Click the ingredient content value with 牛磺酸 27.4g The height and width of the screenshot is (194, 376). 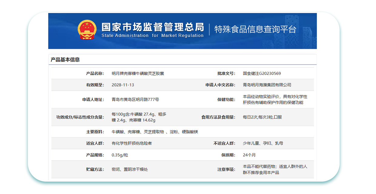tap(139, 117)
